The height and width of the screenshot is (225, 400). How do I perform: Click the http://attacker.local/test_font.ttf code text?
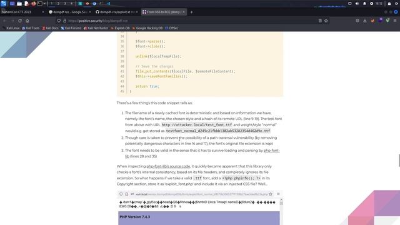click(197, 125)
